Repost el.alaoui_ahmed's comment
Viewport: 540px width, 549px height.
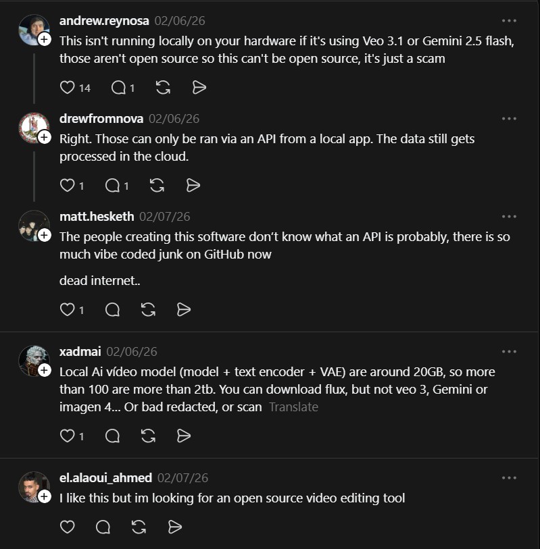pyautogui.click(x=139, y=527)
